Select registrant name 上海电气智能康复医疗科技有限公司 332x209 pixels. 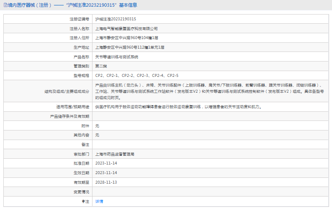(x=126, y=29)
